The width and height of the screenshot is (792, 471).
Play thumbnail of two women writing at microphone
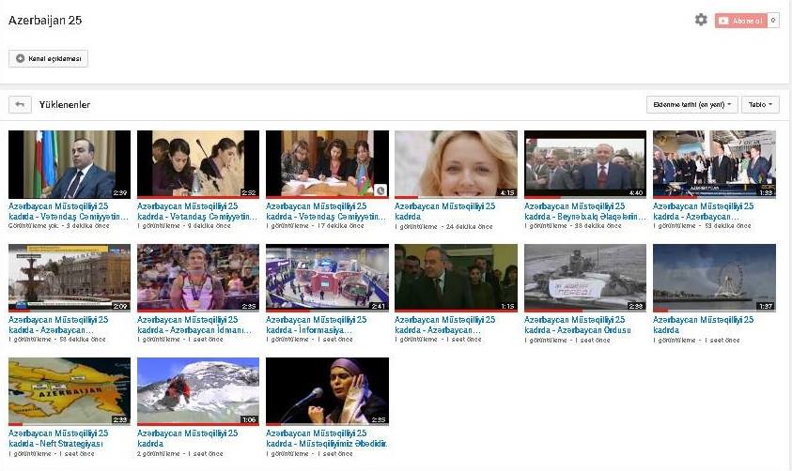[198, 164]
